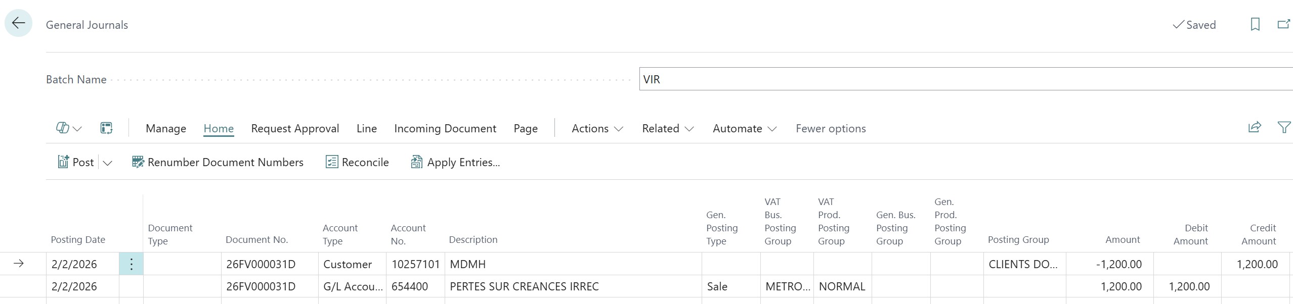This screenshot has height=304, width=1293.
Task: Open page in new window icon
Action: (1283, 24)
